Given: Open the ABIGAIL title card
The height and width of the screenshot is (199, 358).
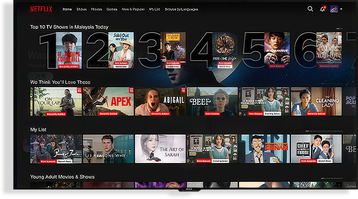Looking at the screenshot, I should 160,102.
